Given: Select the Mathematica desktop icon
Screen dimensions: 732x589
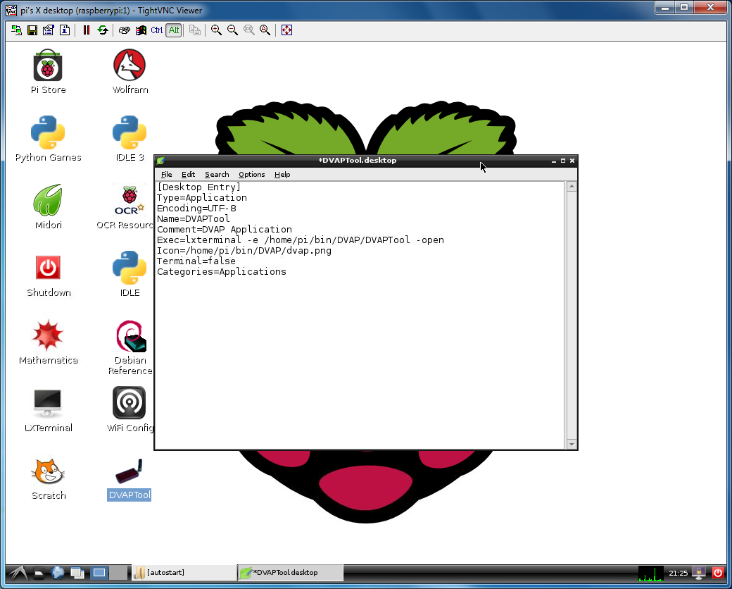Looking at the screenshot, I should [48, 342].
